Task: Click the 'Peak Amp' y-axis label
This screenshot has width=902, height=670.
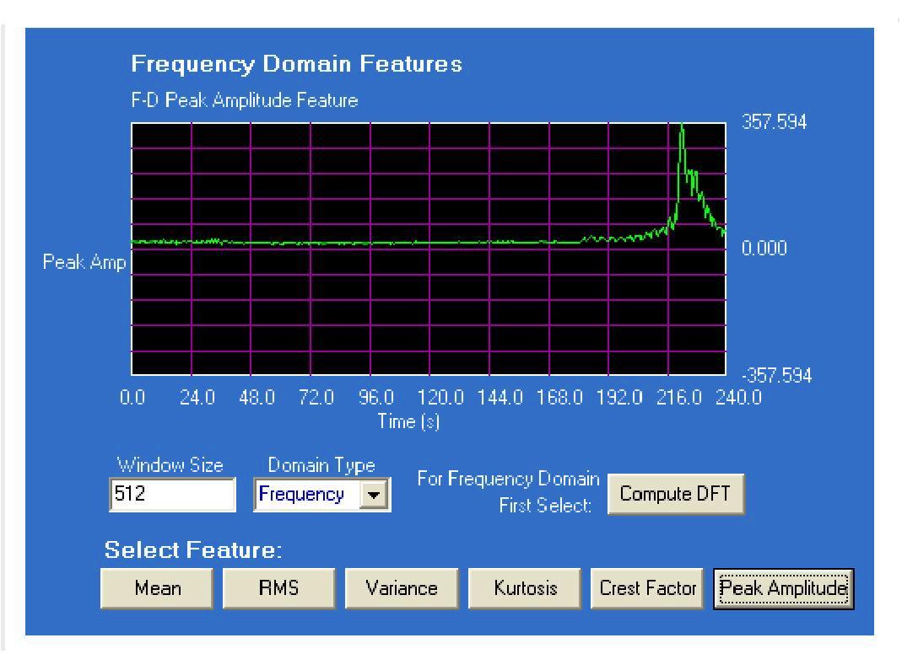Action: [84, 262]
